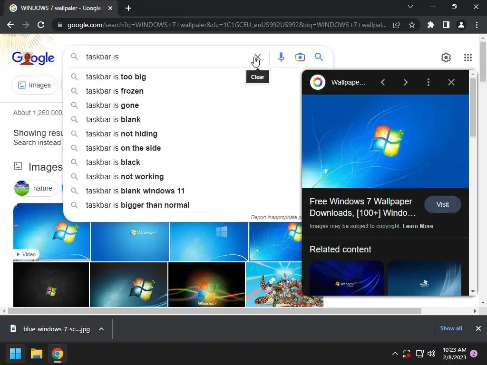Select suggestion 'taskbar is frozen'

(x=182, y=91)
